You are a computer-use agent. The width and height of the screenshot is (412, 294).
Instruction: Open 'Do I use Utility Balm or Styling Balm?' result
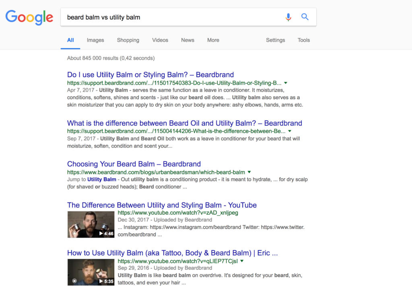click(150, 75)
